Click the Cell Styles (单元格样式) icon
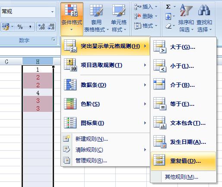 pos(119,10)
